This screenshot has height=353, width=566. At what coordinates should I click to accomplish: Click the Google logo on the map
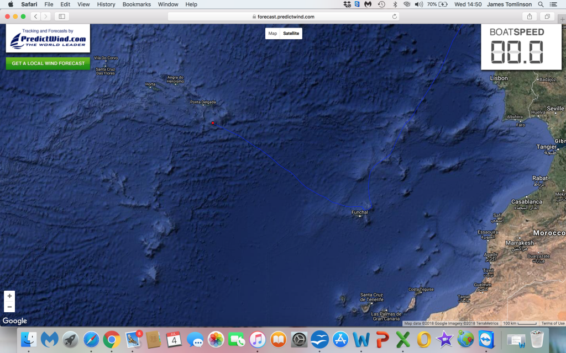[x=15, y=320]
